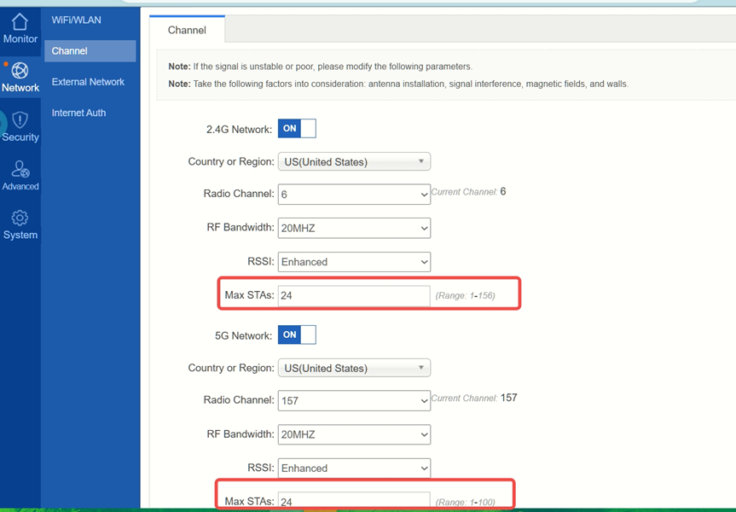Open the 5G Radio Channel dropdown
Image resolution: width=736 pixels, height=512 pixels.
click(354, 400)
